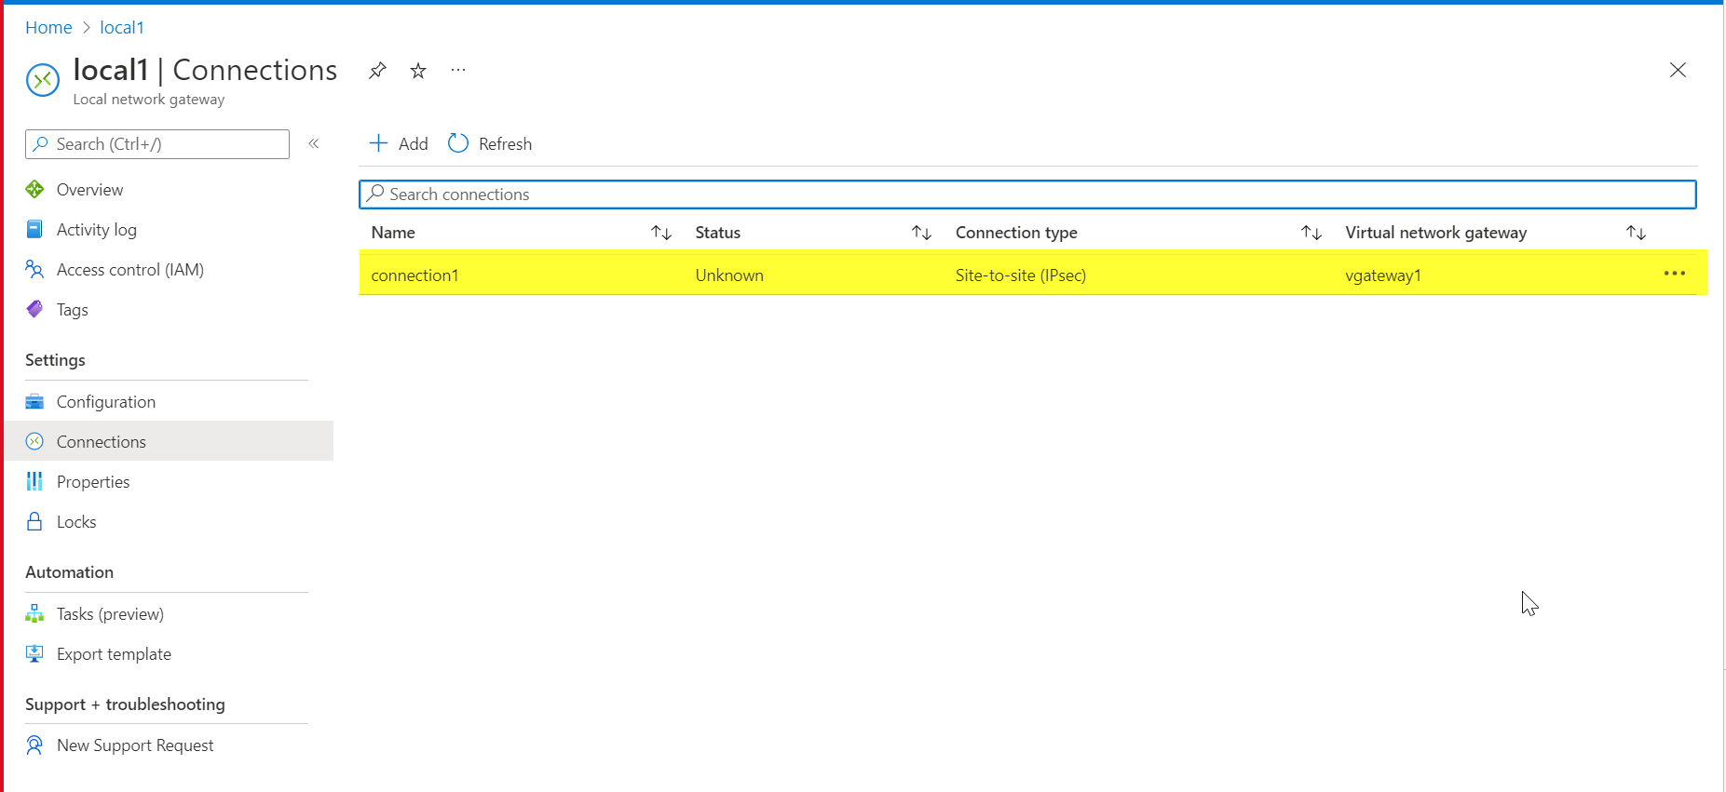The image size is (1726, 792).
Task: Open the connection1 connection
Action: [415, 275]
